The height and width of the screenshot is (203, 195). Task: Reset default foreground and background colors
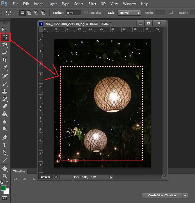click(2, 182)
